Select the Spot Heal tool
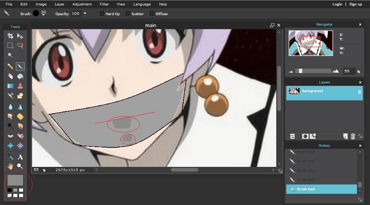 (x=20, y=136)
